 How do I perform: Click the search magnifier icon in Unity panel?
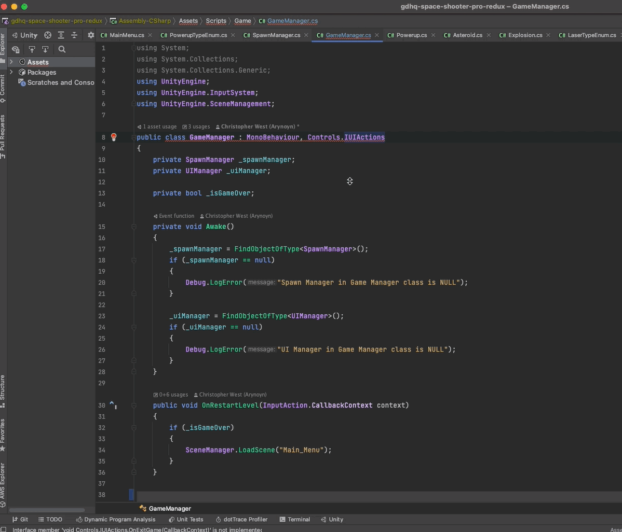(x=62, y=49)
